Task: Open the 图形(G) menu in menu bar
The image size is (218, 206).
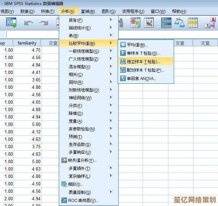Action: [108, 11]
